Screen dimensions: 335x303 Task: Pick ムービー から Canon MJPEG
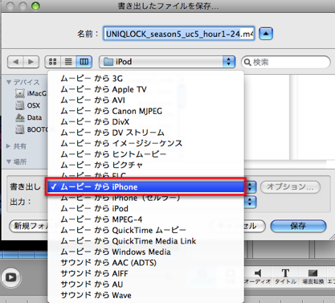(x=145, y=111)
